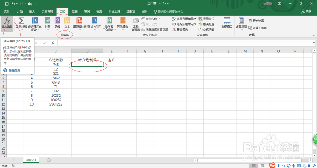This screenshot has width=317, height=168.
Task: Select the row 15 header
Action: click(3, 117)
